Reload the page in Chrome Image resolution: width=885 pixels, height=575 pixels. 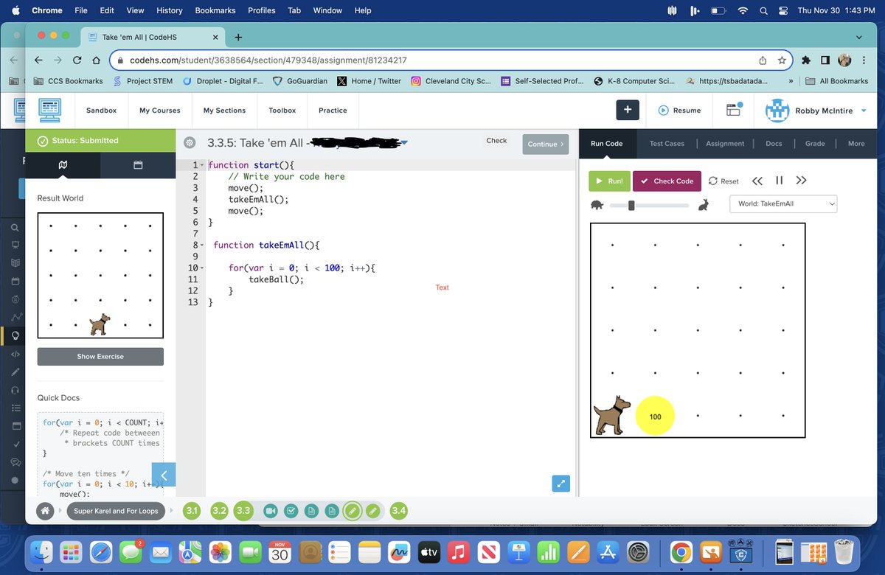[77, 60]
